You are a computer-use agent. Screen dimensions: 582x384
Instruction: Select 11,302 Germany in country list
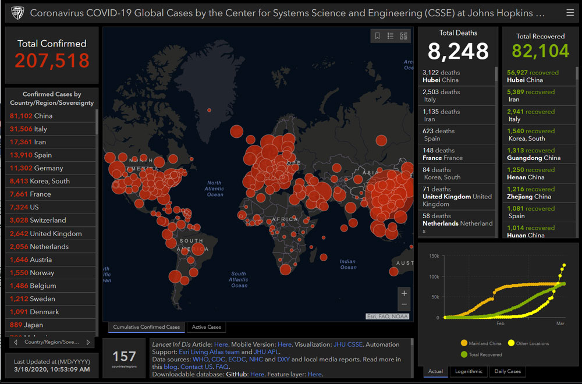51,168
